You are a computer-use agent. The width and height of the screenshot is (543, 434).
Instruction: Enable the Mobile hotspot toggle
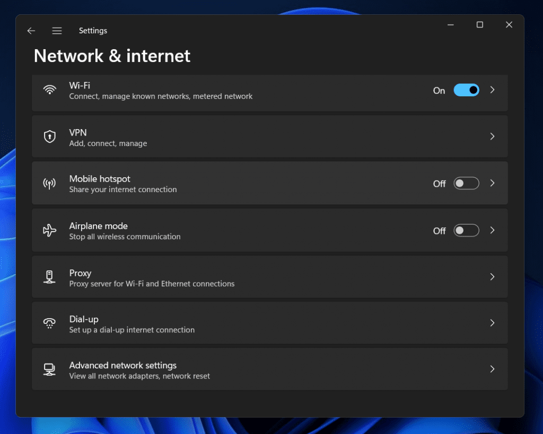pyautogui.click(x=466, y=183)
